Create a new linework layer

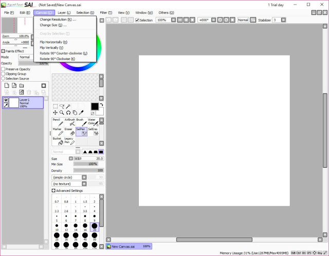pyautogui.click(x=14, y=85)
